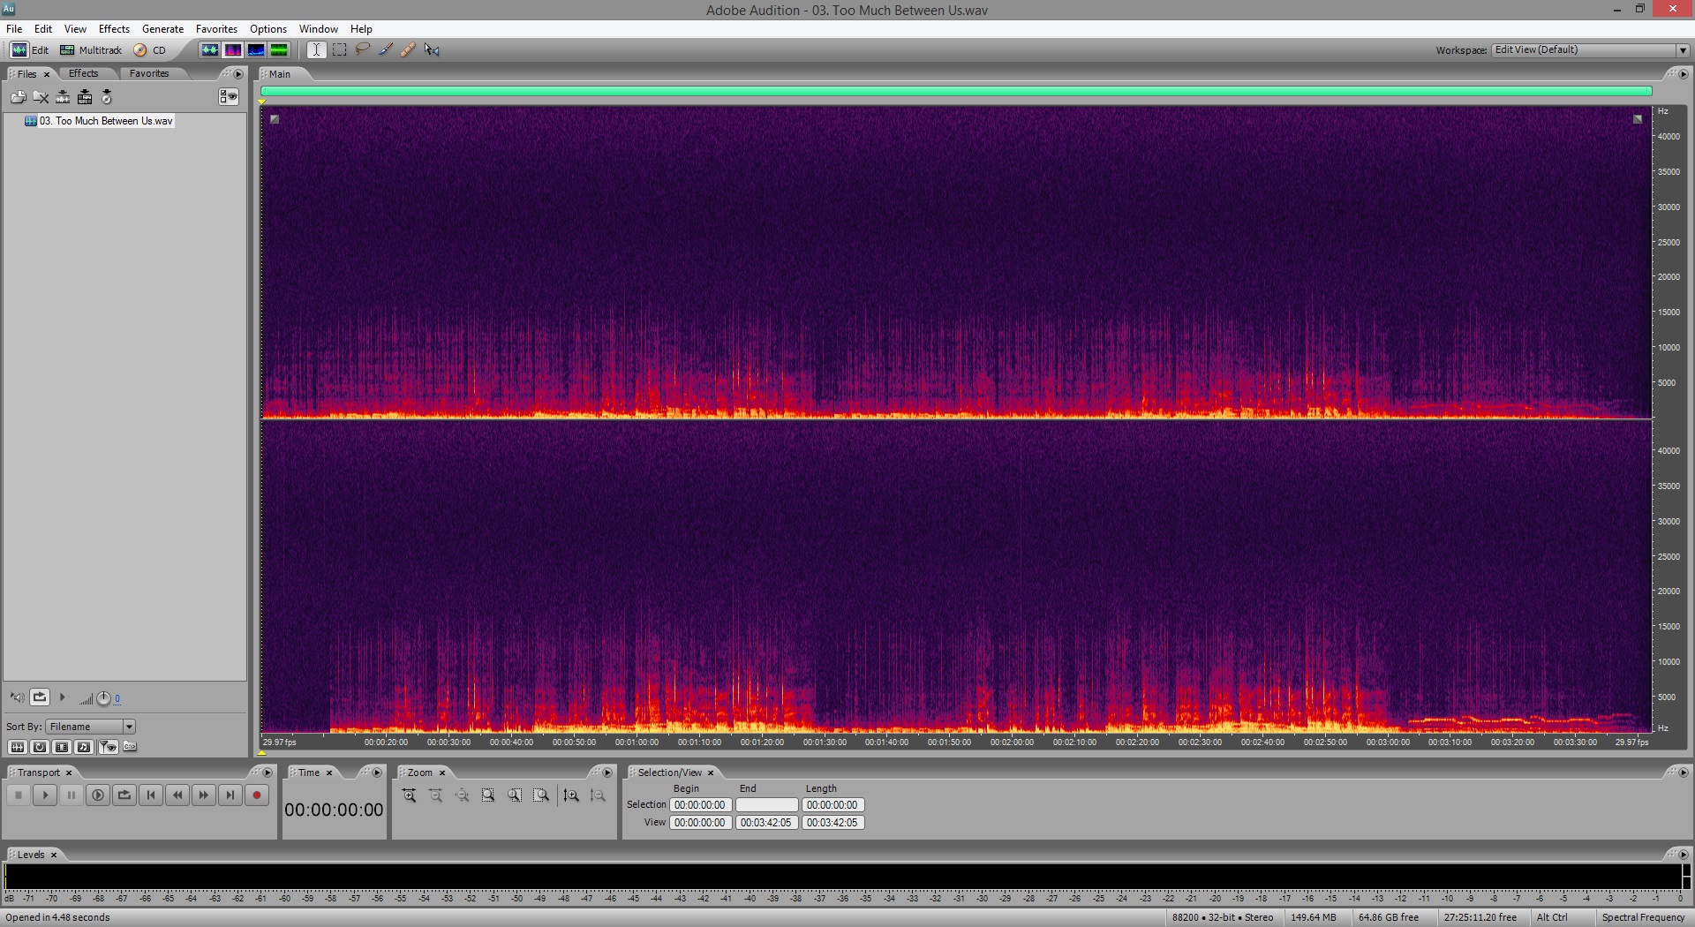The height and width of the screenshot is (927, 1695).
Task: Click the Close Files icon
Action: tap(41, 97)
